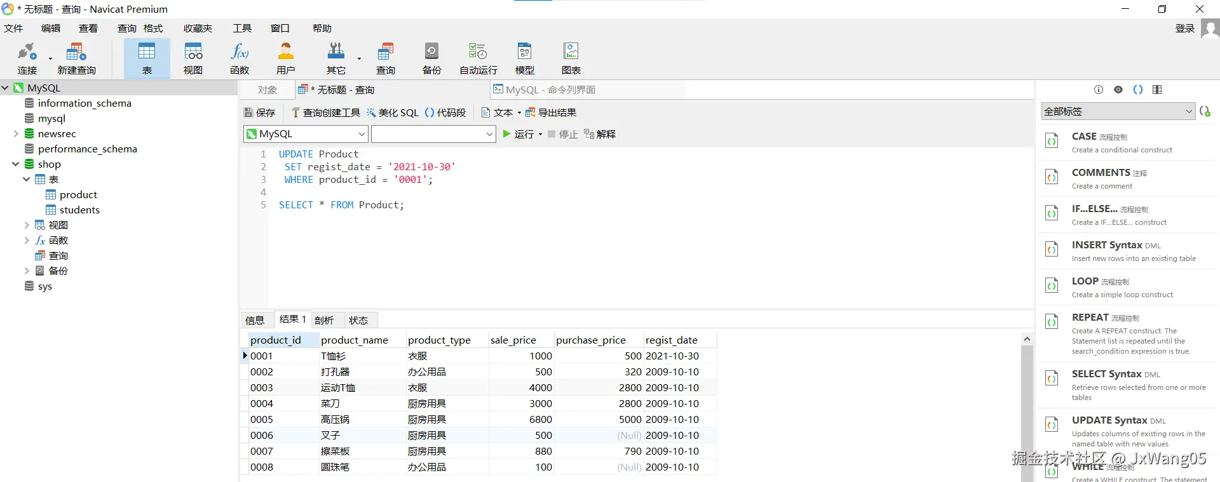Open the 全部标签 tags dropdown
Viewport: 1220px width, 482px height.
[x=1118, y=111]
